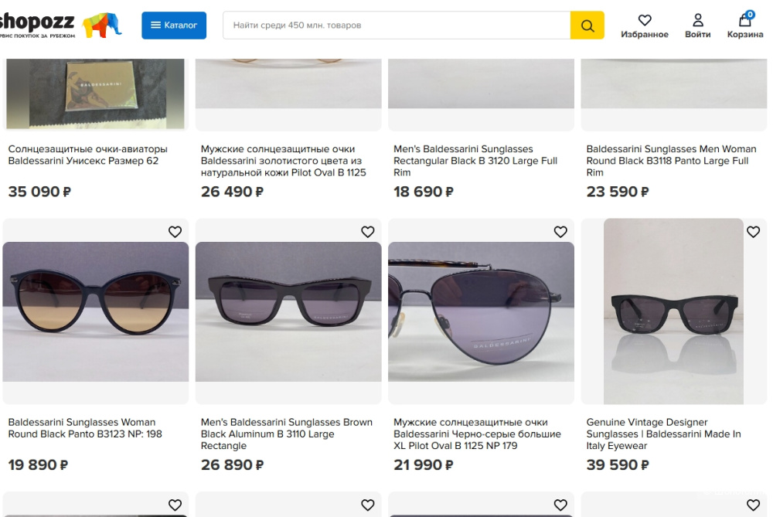Click the Genuine Vintage Designer Sunglasses photo
Image resolution: width=773 pixels, height=517 pixels.
673,311
